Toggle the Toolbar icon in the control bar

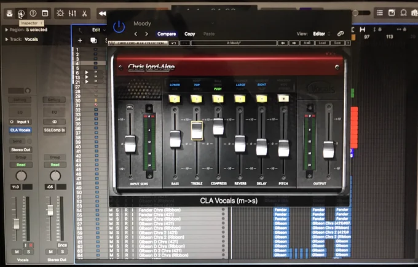[x=45, y=13]
